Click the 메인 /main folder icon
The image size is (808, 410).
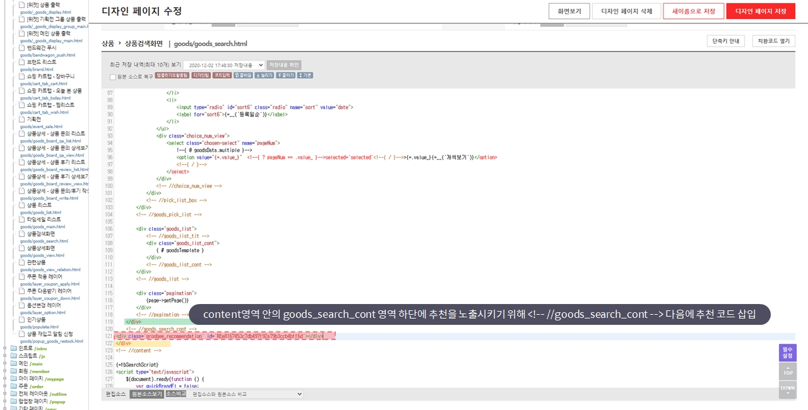tap(14, 363)
